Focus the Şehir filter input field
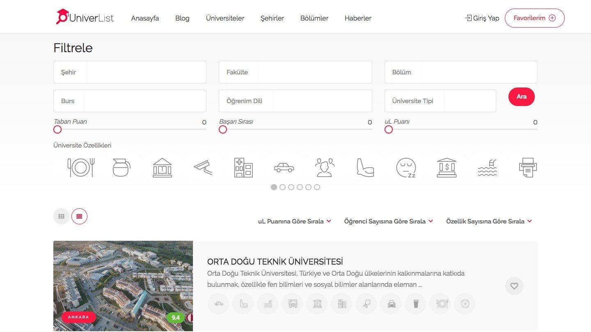 pyautogui.click(x=130, y=72)
